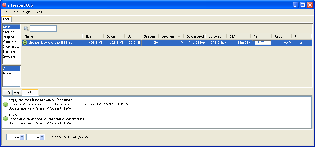Sort by Seeders column header

tap(150, 36)
